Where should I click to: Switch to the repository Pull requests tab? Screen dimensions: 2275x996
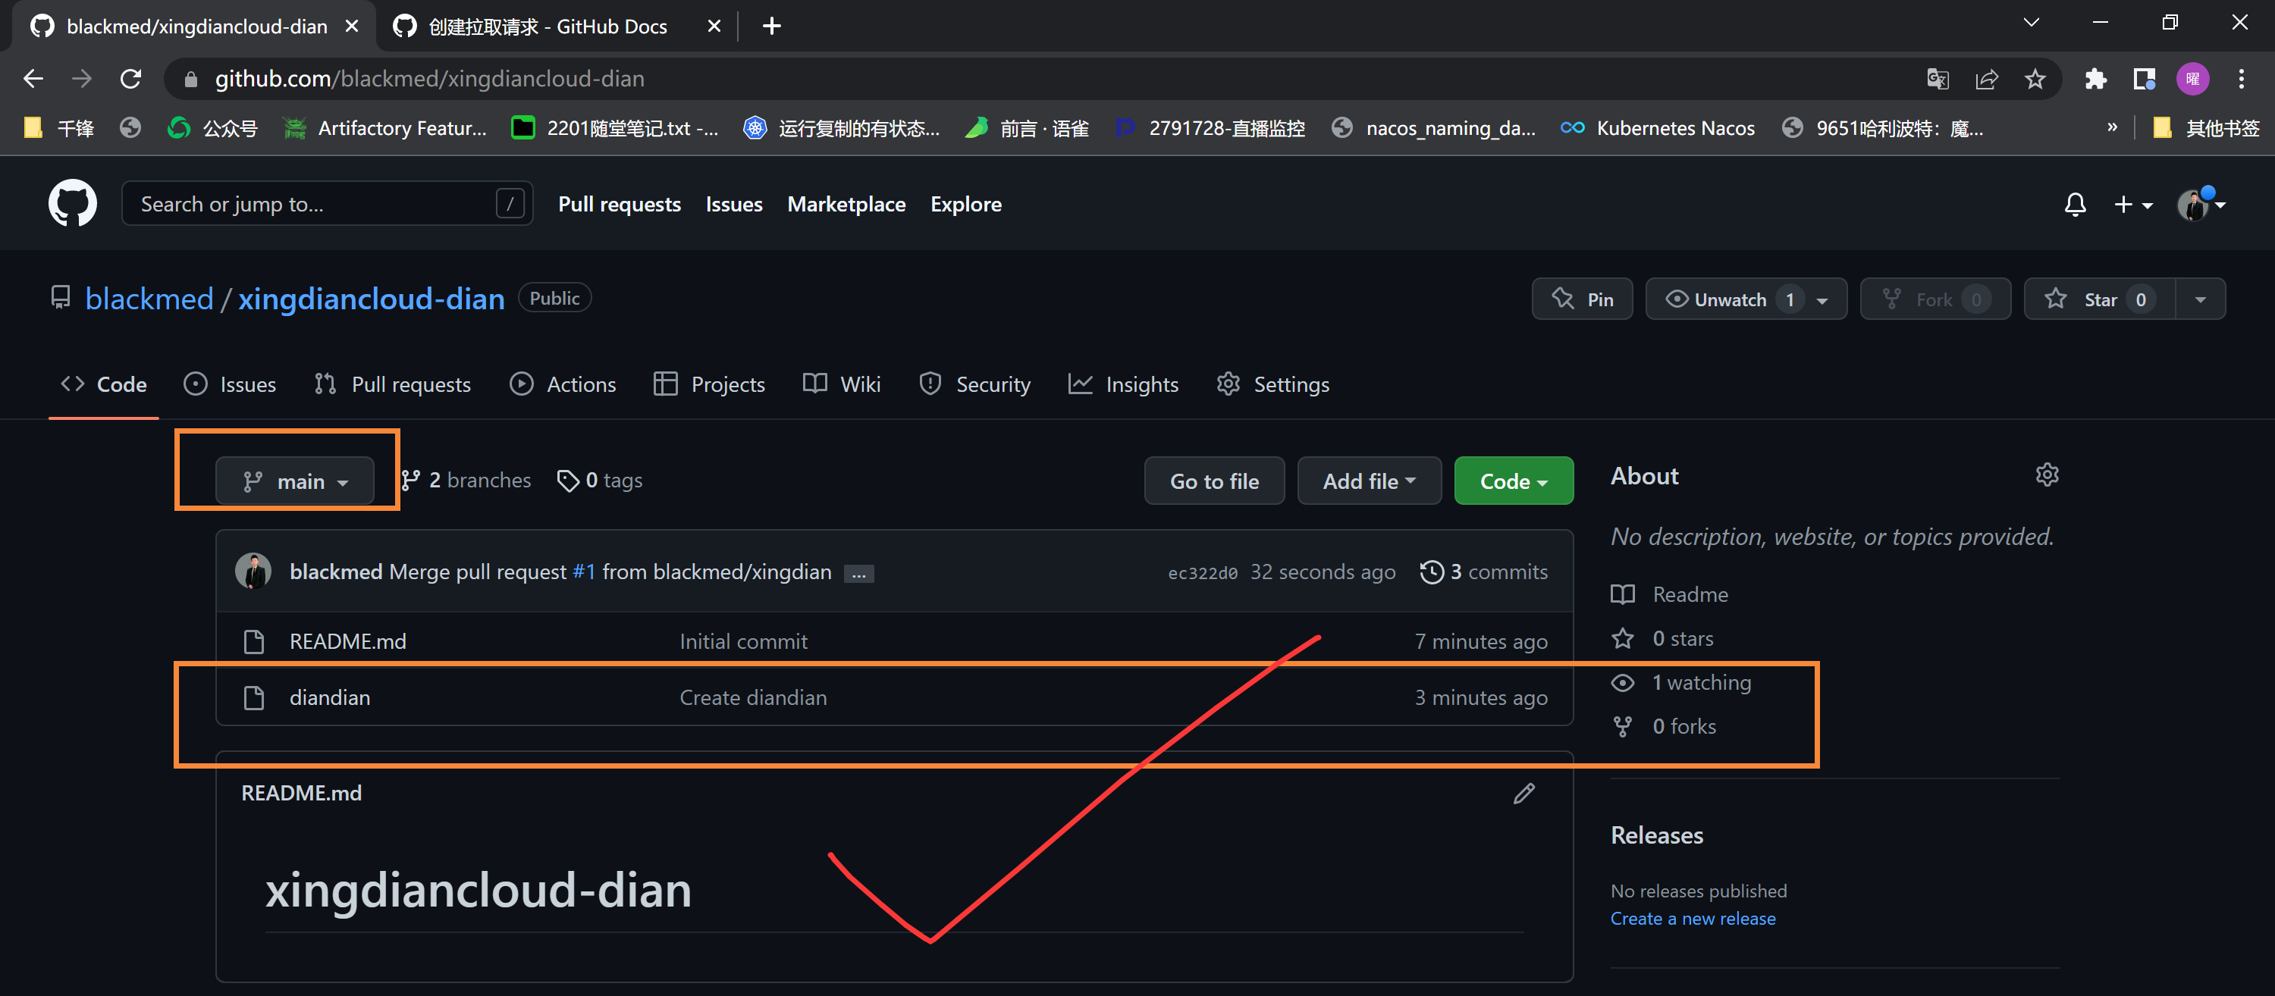click(x=393, y=384)
